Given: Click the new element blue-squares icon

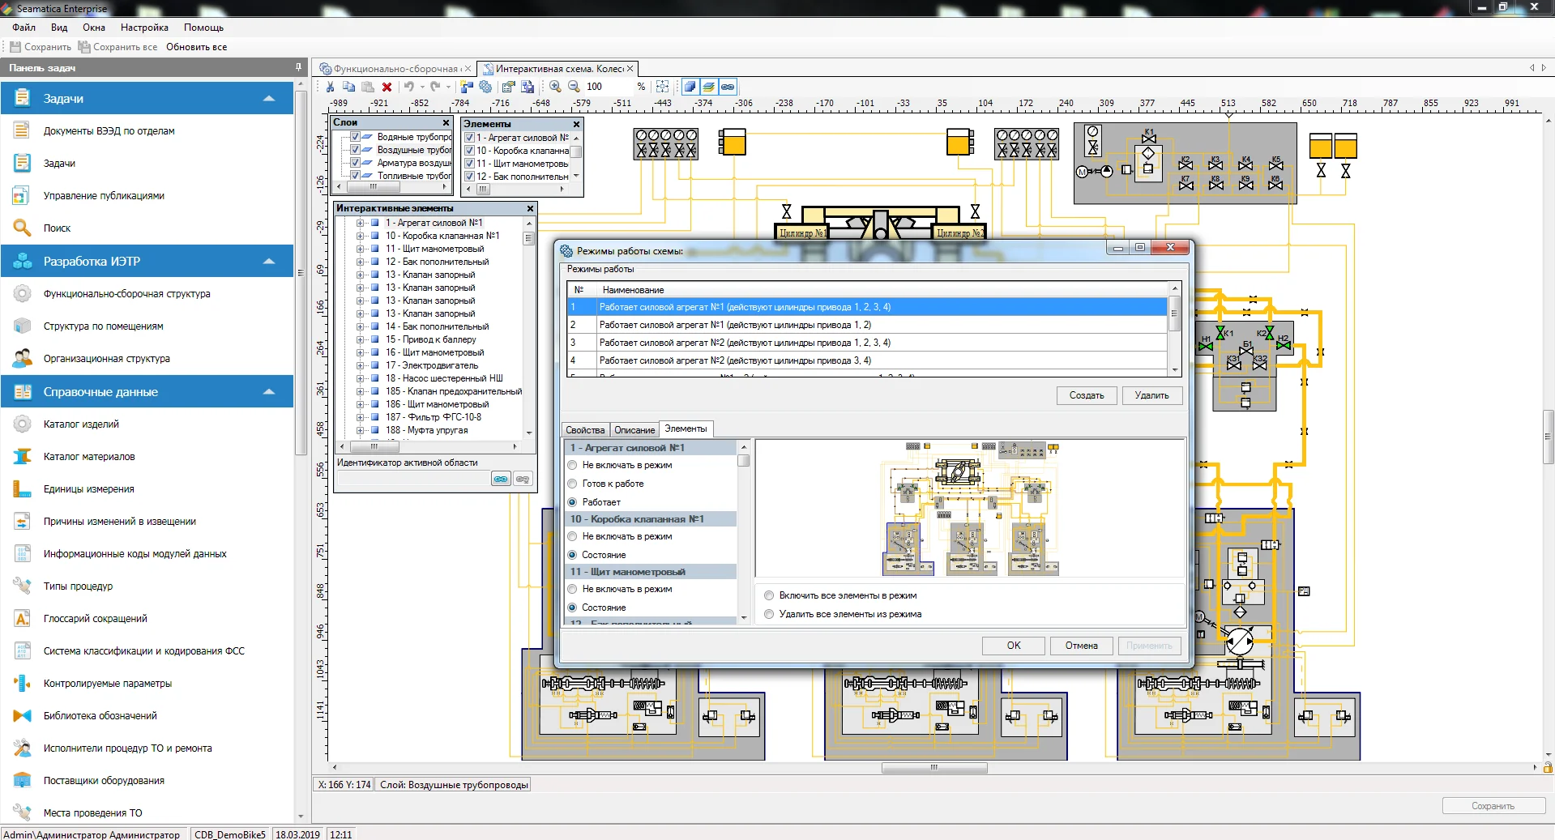Looking at the screenshot, I should pos(467,87).
